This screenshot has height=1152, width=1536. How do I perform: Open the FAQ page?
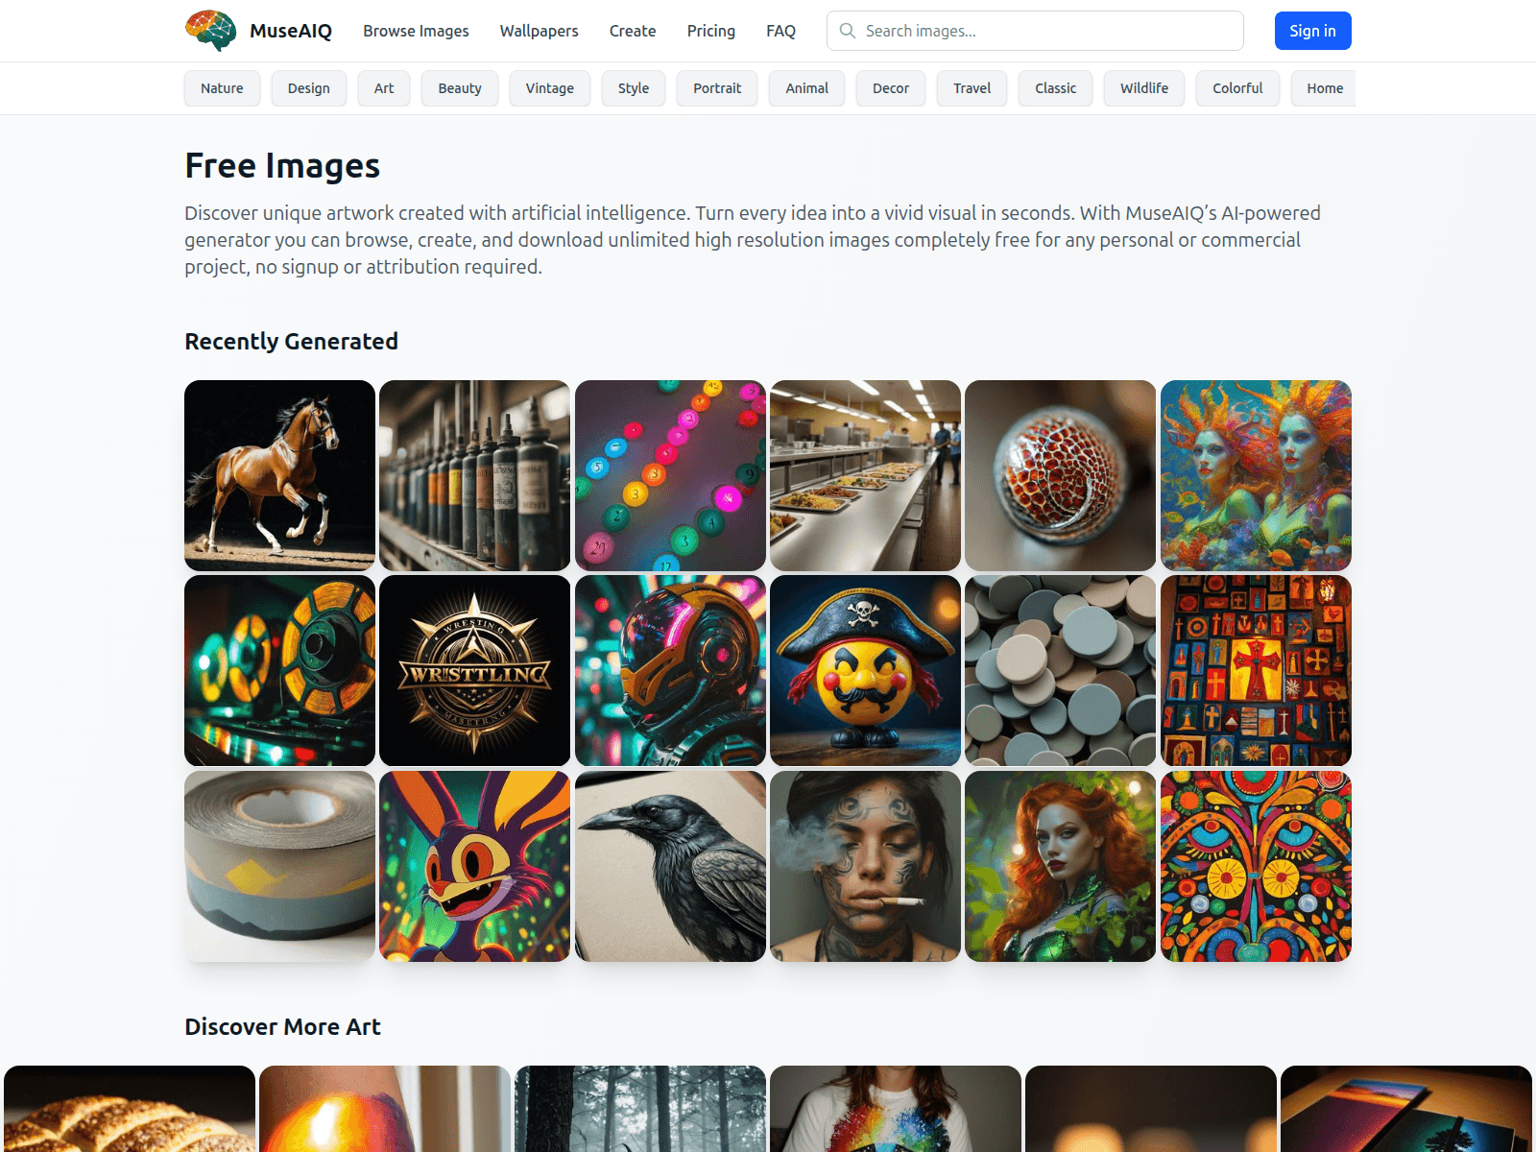pos(780,30)
